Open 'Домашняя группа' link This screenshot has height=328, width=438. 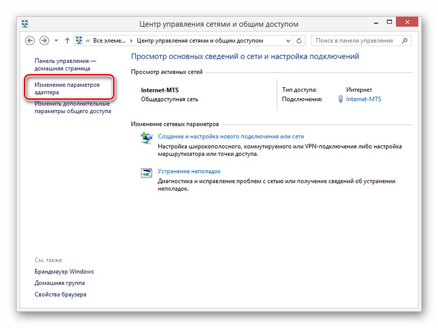(59, 283)
